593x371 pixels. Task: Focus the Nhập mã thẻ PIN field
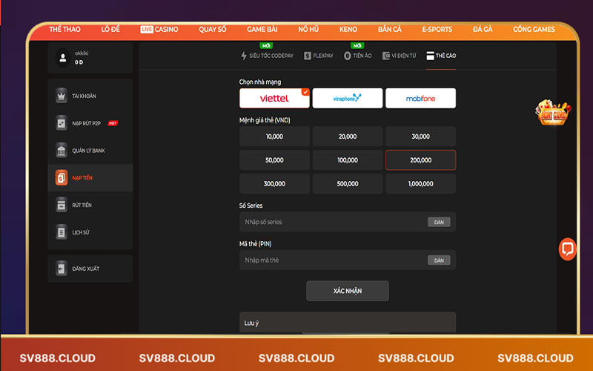click(348, 260)
